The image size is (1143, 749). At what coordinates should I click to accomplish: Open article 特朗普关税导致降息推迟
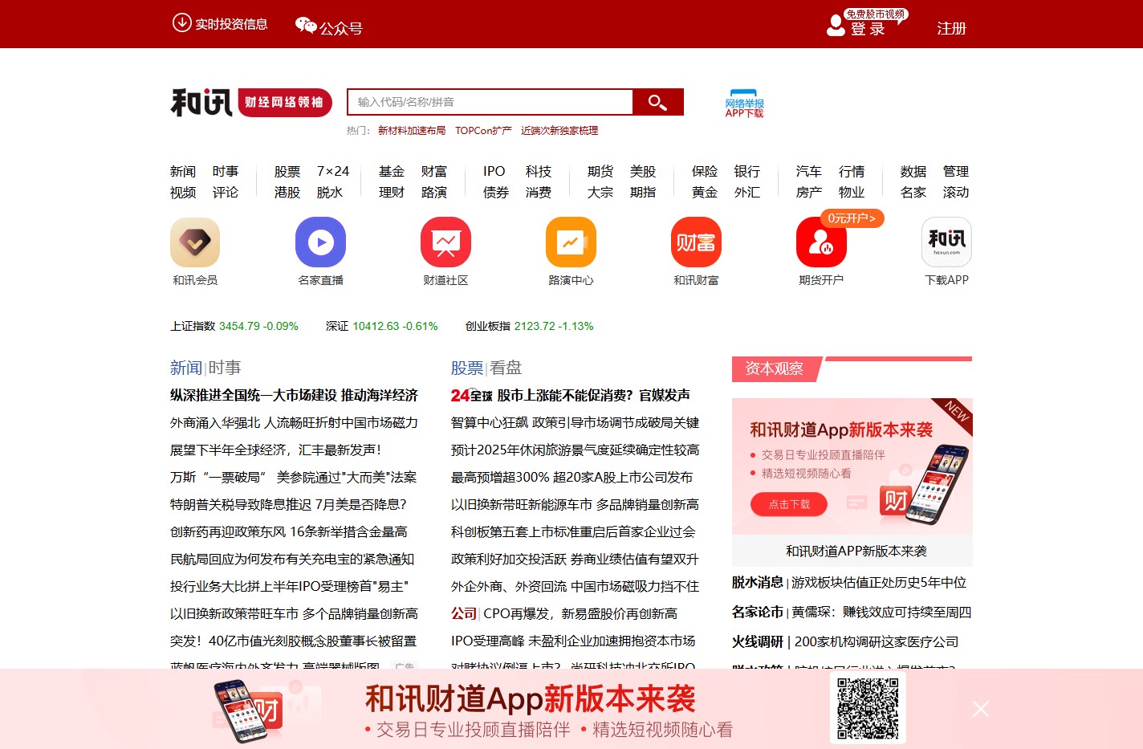pyautogui.click(x=288, y=504)
